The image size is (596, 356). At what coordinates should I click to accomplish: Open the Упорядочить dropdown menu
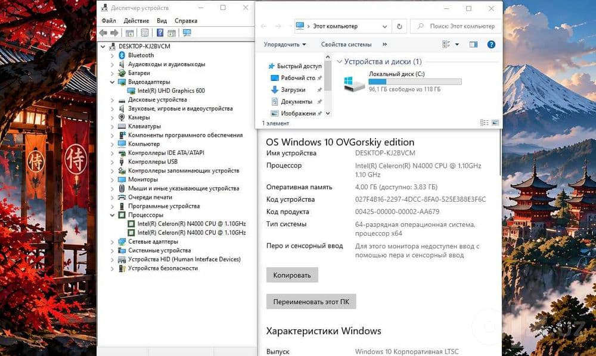pos(285,45)
